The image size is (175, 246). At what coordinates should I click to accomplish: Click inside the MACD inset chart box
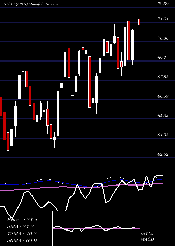(96, 228)
